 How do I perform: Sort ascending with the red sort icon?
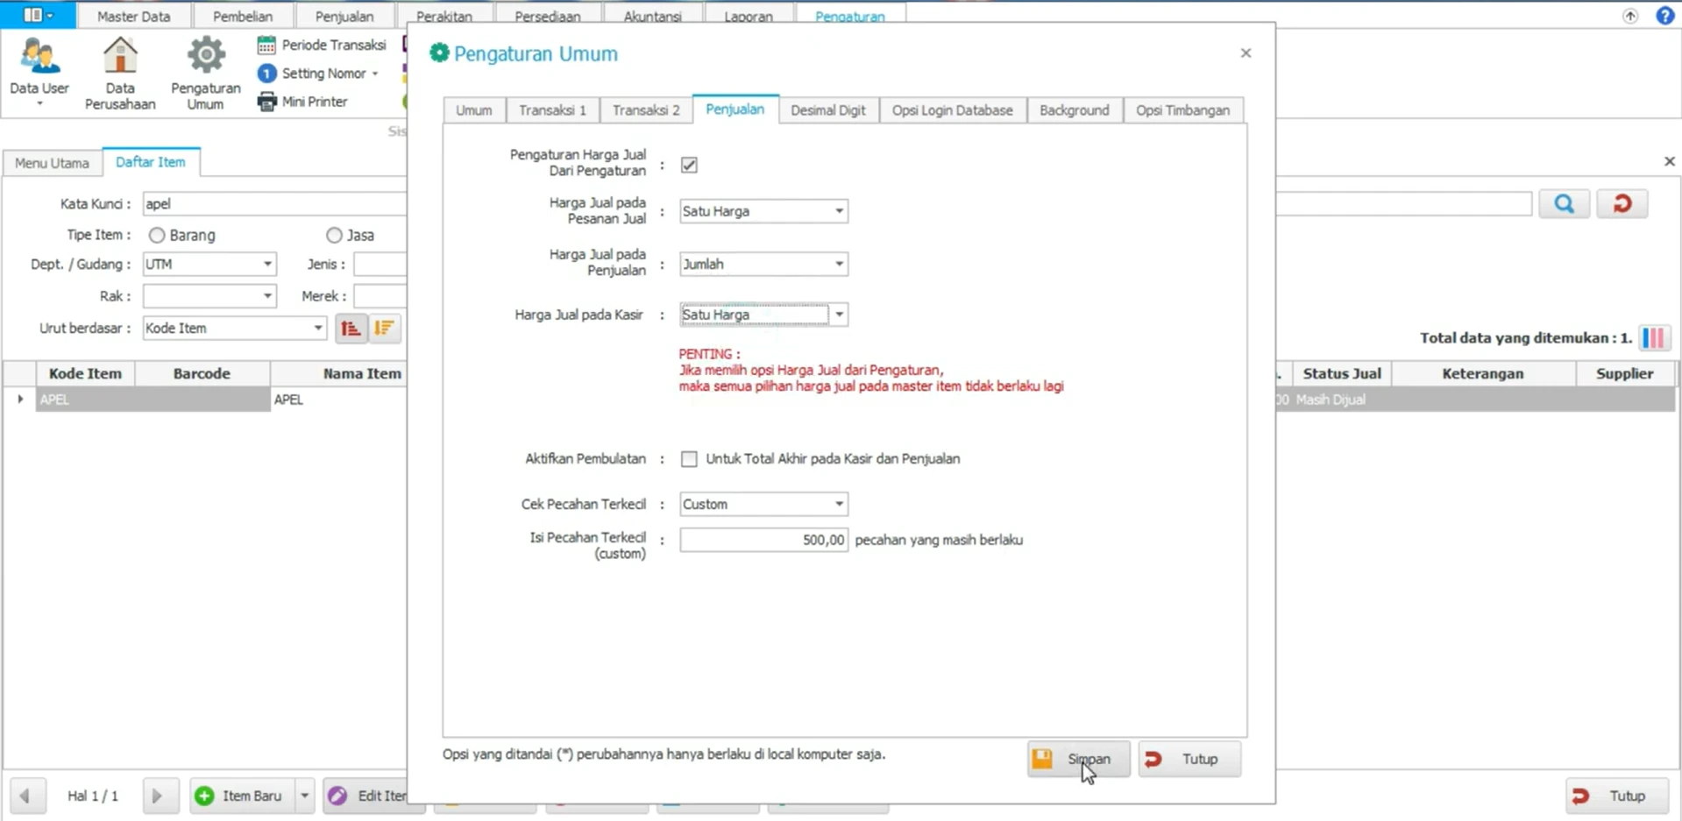tap(351, 329)
